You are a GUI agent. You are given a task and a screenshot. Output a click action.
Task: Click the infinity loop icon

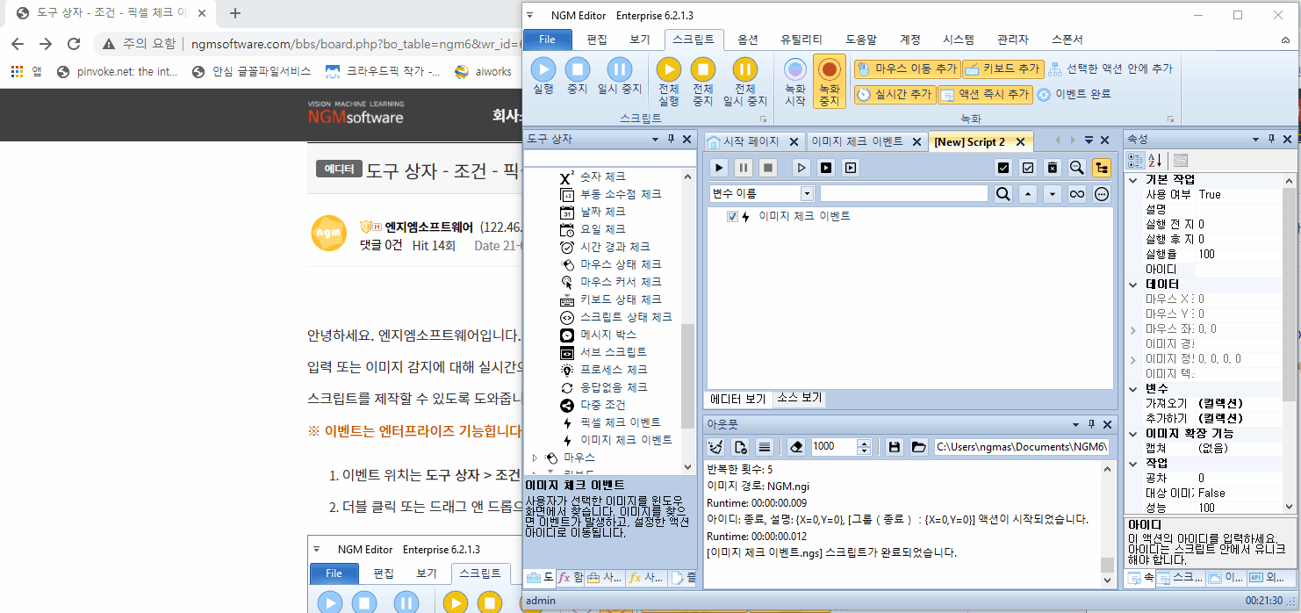point(1077,194)
